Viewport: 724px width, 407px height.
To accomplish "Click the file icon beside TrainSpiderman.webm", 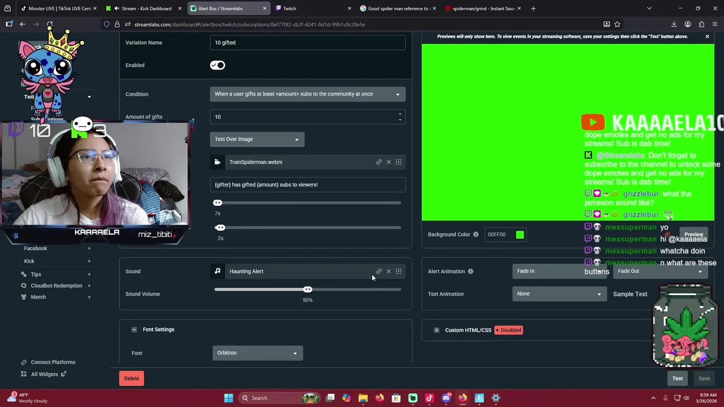I will (x=217, y=162).
